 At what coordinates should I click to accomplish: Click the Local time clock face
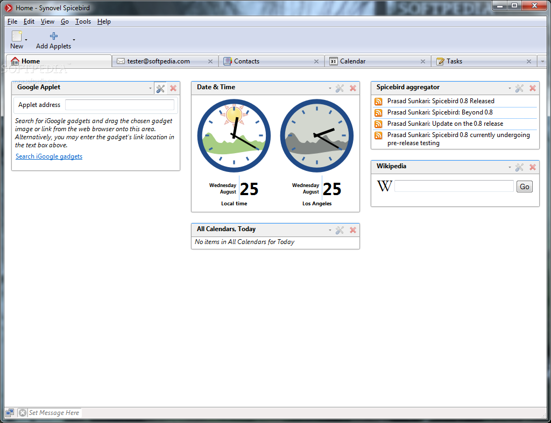coord(234,135)
